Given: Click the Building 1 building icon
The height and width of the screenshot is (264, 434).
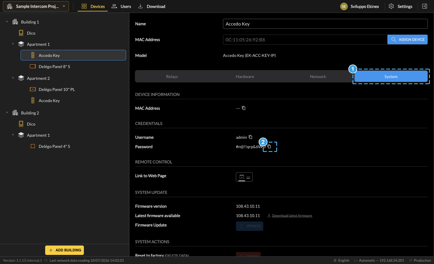Looking at the screenshot, I should point(15,22).
